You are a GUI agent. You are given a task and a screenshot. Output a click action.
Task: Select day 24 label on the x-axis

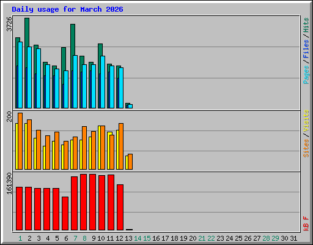(x=229, y=238)
